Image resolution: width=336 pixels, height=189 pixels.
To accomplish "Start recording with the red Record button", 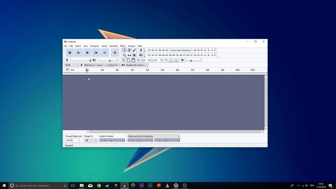I will coord(115,52).
